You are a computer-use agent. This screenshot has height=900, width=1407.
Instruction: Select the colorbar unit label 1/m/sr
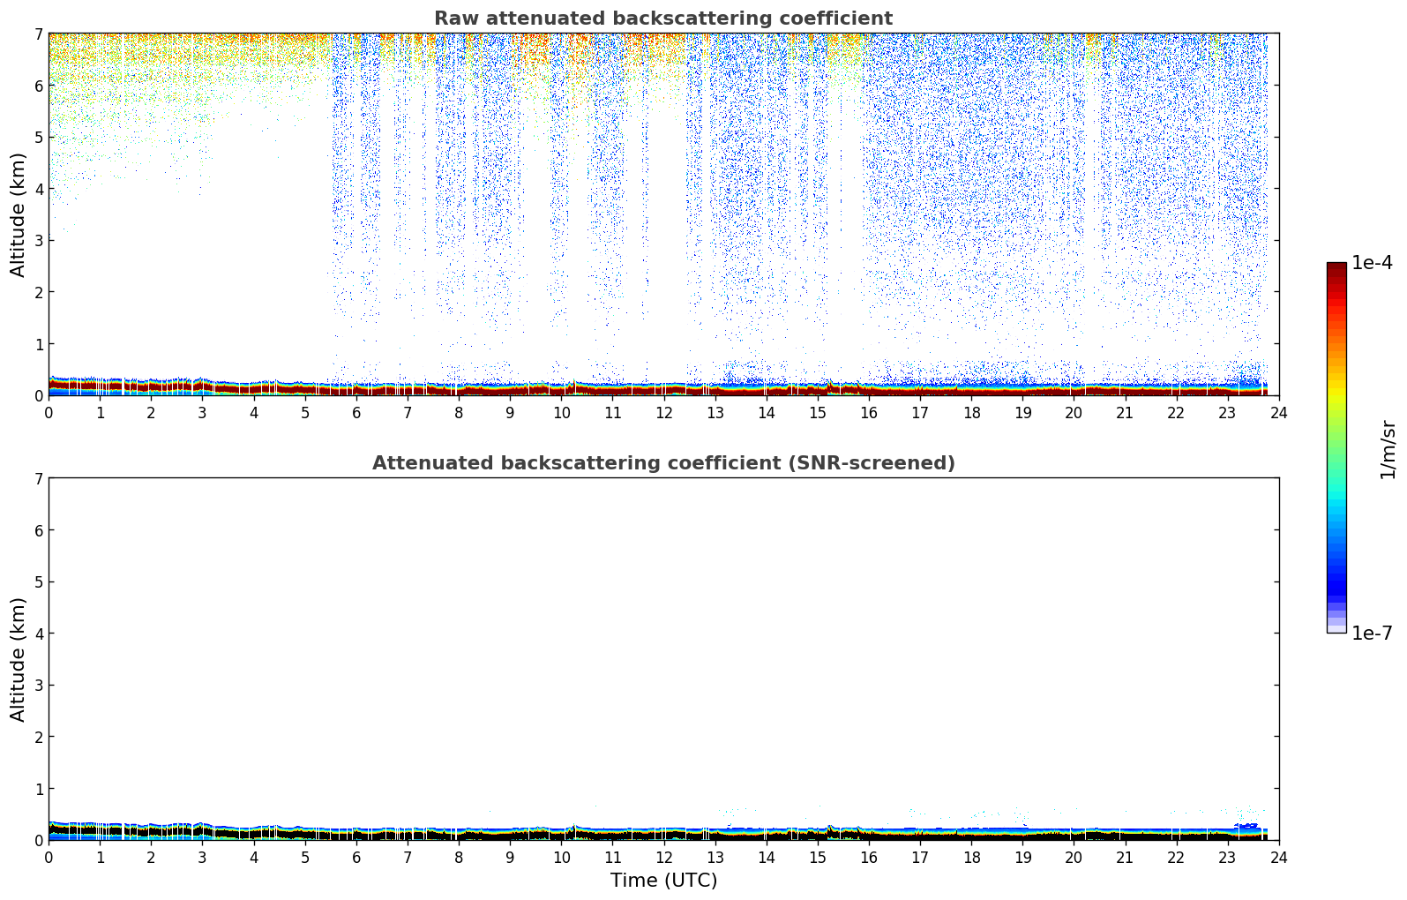1388,448
